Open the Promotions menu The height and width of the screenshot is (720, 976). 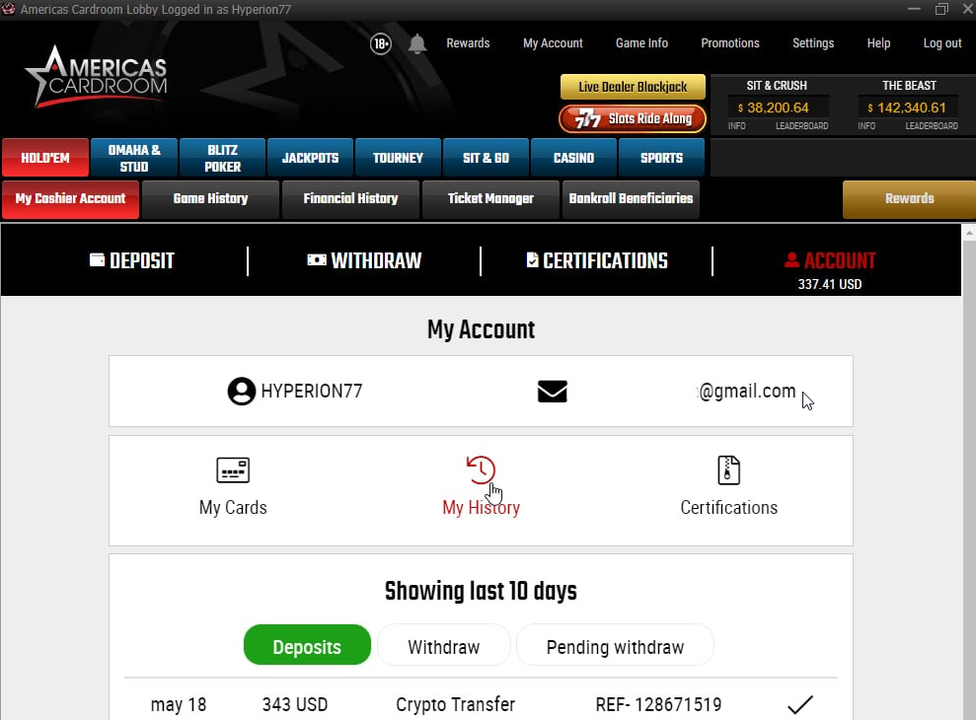pyautogui.click(x=730, y=43)
